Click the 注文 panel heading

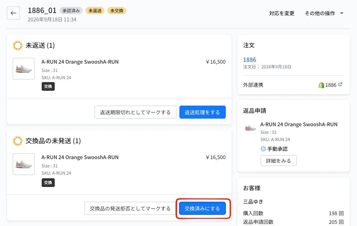(x=249, y=45)
